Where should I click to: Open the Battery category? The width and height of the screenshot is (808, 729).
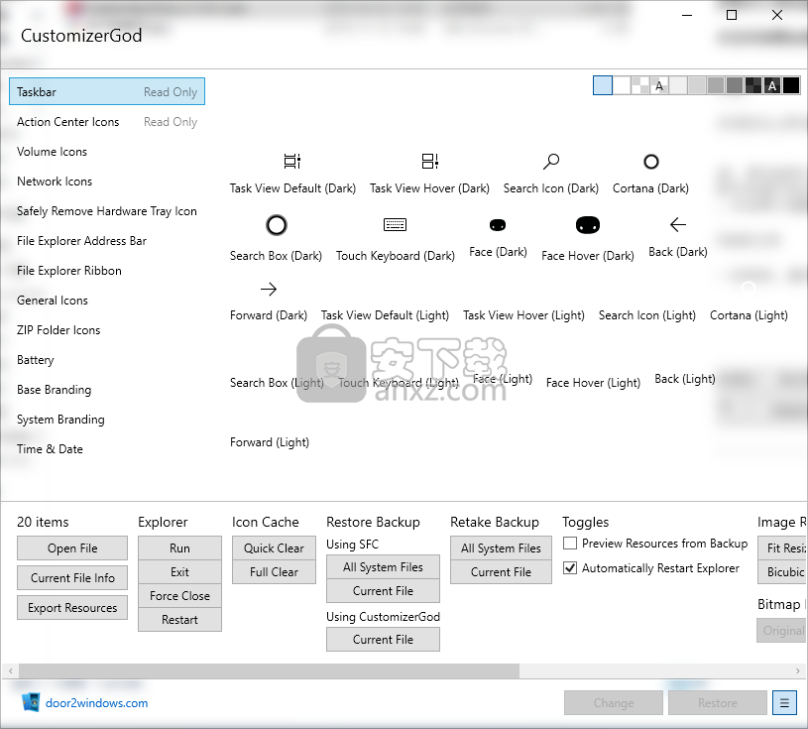(x=107, y=360)
